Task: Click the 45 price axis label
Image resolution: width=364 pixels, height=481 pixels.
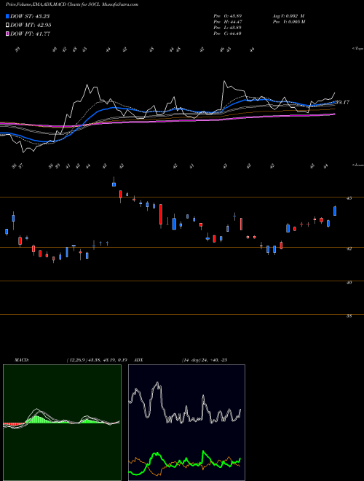Action: tap(349, 198)
